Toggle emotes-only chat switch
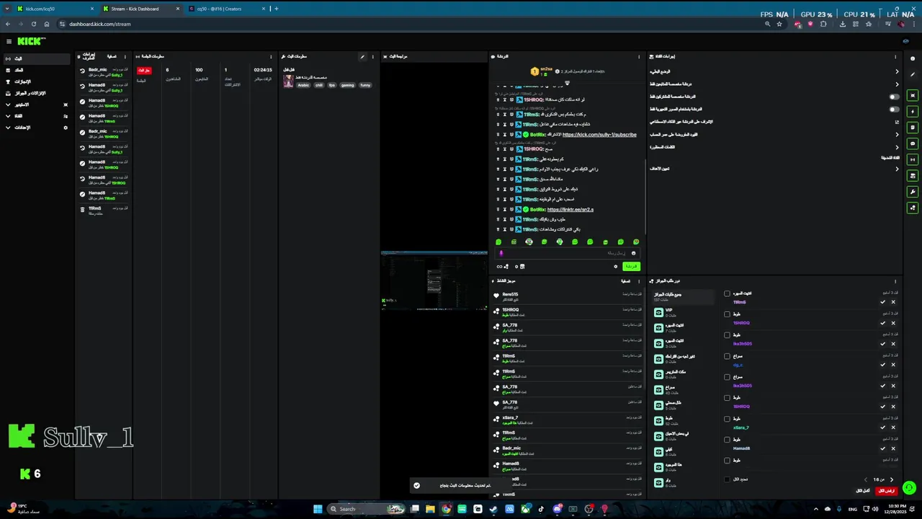The image size is (922, 519). pyautogui.click(x=894, y=110)
